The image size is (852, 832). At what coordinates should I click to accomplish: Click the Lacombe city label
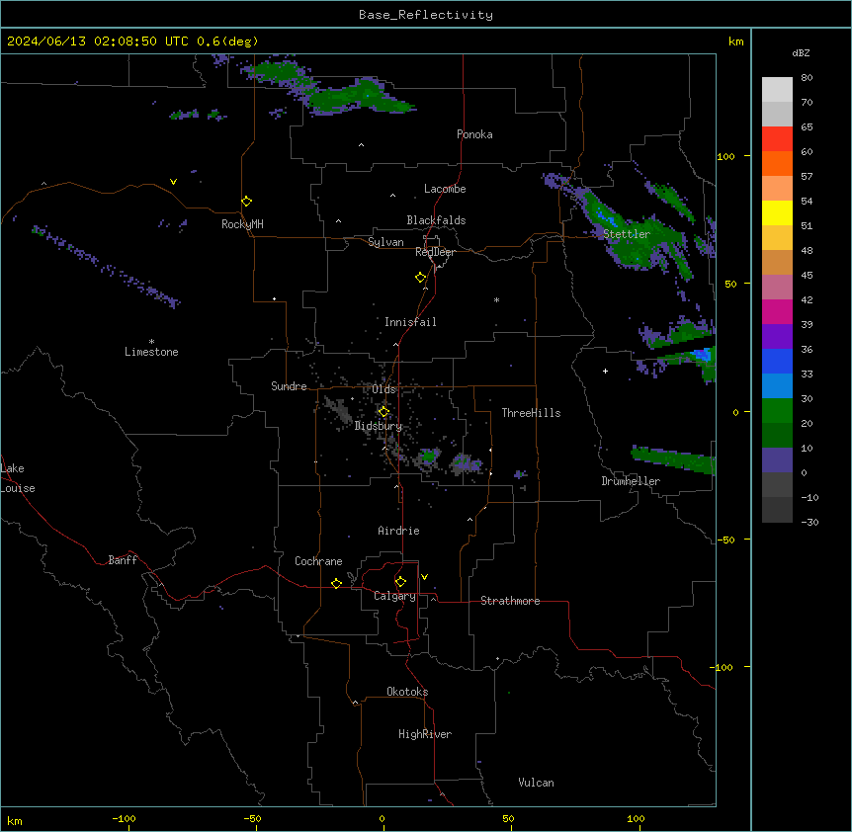coord(445,189)
